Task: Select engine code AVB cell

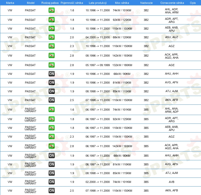Action: 171,182
